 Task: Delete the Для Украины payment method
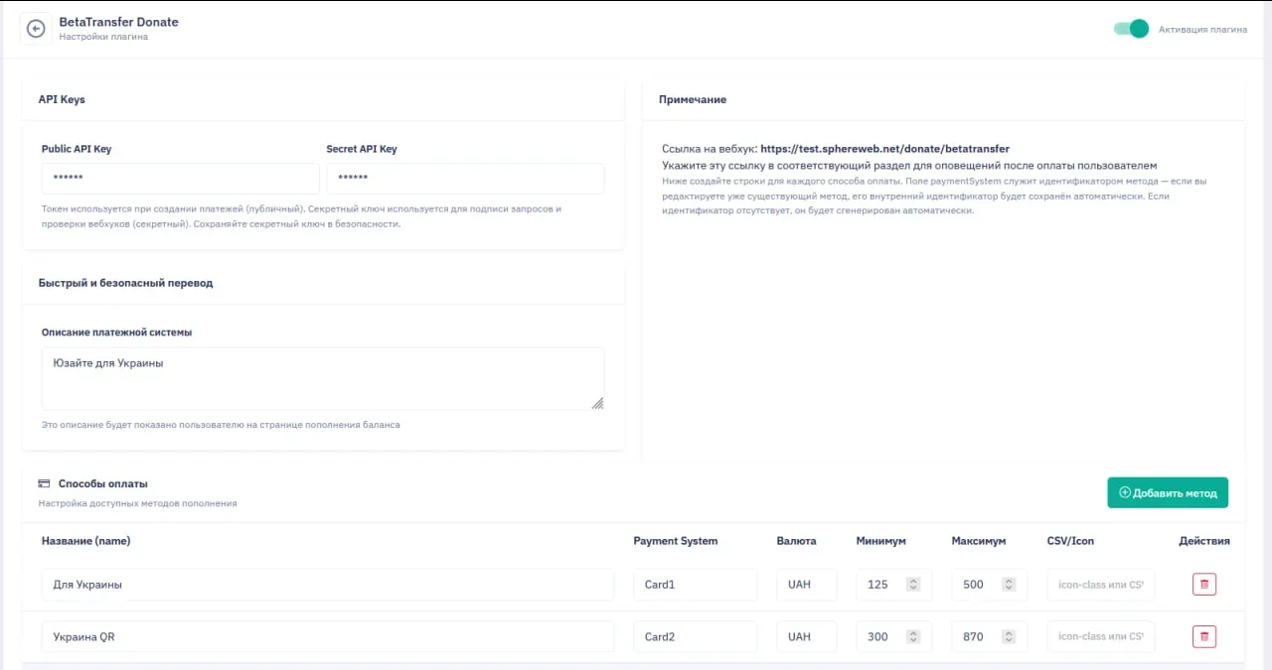pyautogui.click(x=1203, y=585)
